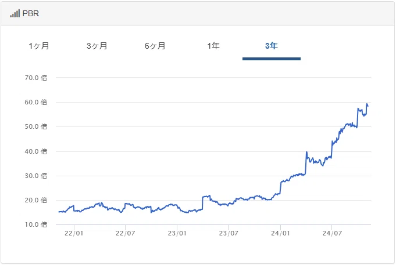396x265 pixels.
Task: Click the PBR panel title
Action: tap(31, 13)
